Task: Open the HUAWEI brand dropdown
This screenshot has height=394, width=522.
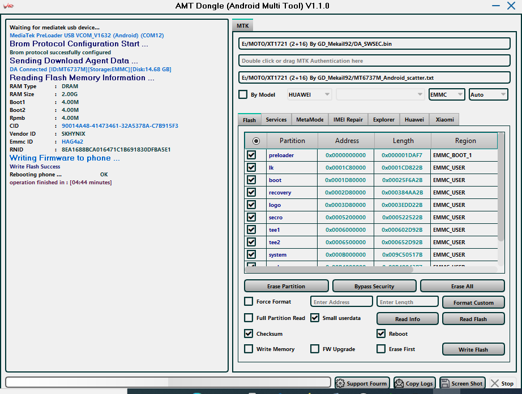Action: 309,94
